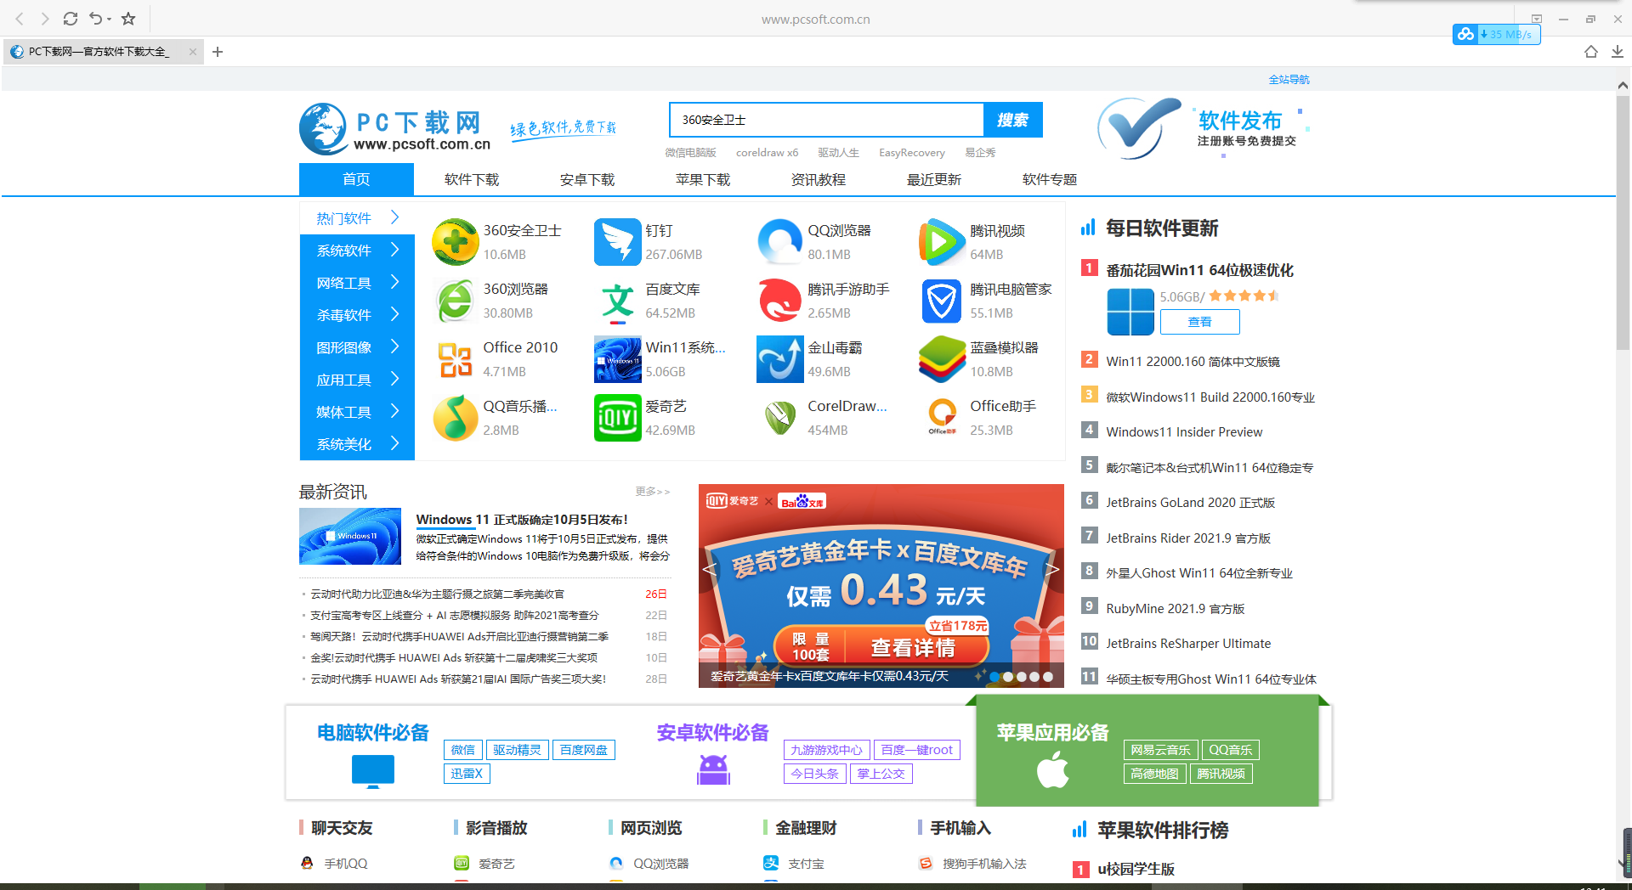This screenshot has height=890, width=1632.
Task: Switch to the 软件下载 tab
Action: coord(471,179)
